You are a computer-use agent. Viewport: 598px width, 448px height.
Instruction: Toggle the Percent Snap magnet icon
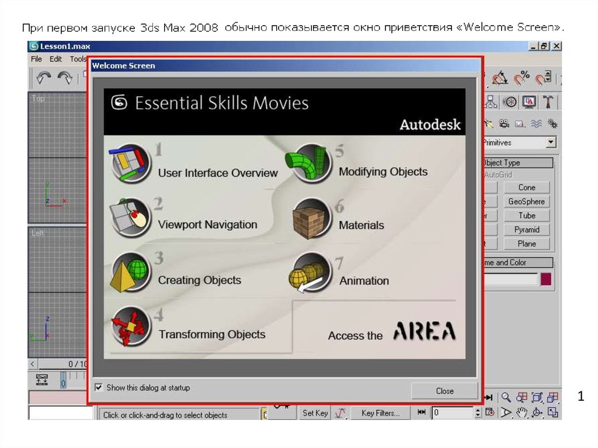[521, 78]
